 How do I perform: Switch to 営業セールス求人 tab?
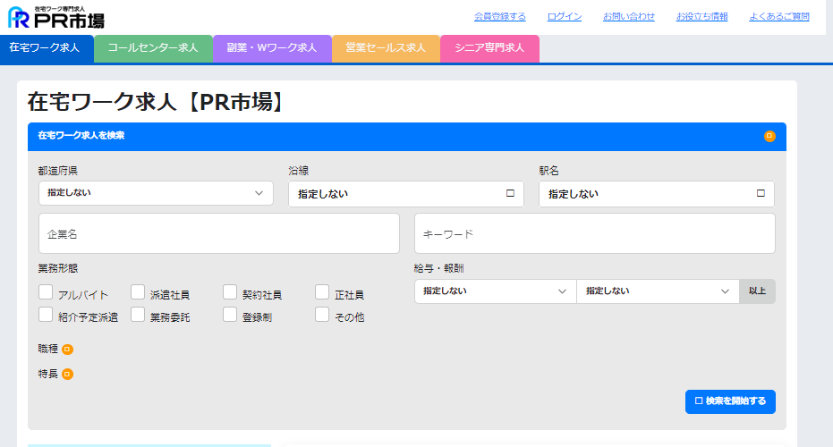tap(386, 48)
